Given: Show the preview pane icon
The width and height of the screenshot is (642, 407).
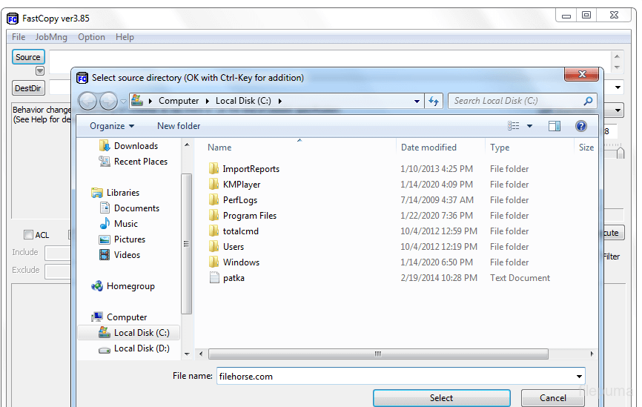Looking at the screenshot, I should 555,126.
